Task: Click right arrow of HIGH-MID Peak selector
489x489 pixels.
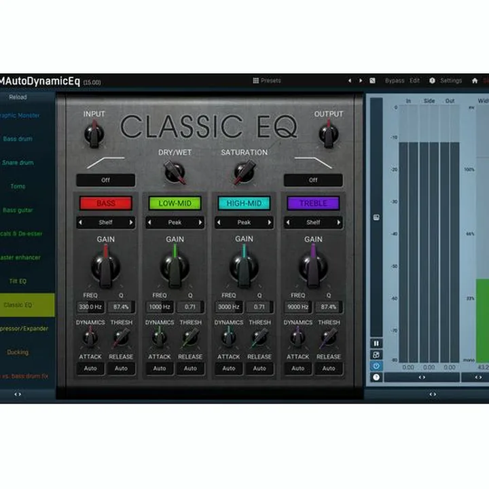Action: [x=270, y=222]
